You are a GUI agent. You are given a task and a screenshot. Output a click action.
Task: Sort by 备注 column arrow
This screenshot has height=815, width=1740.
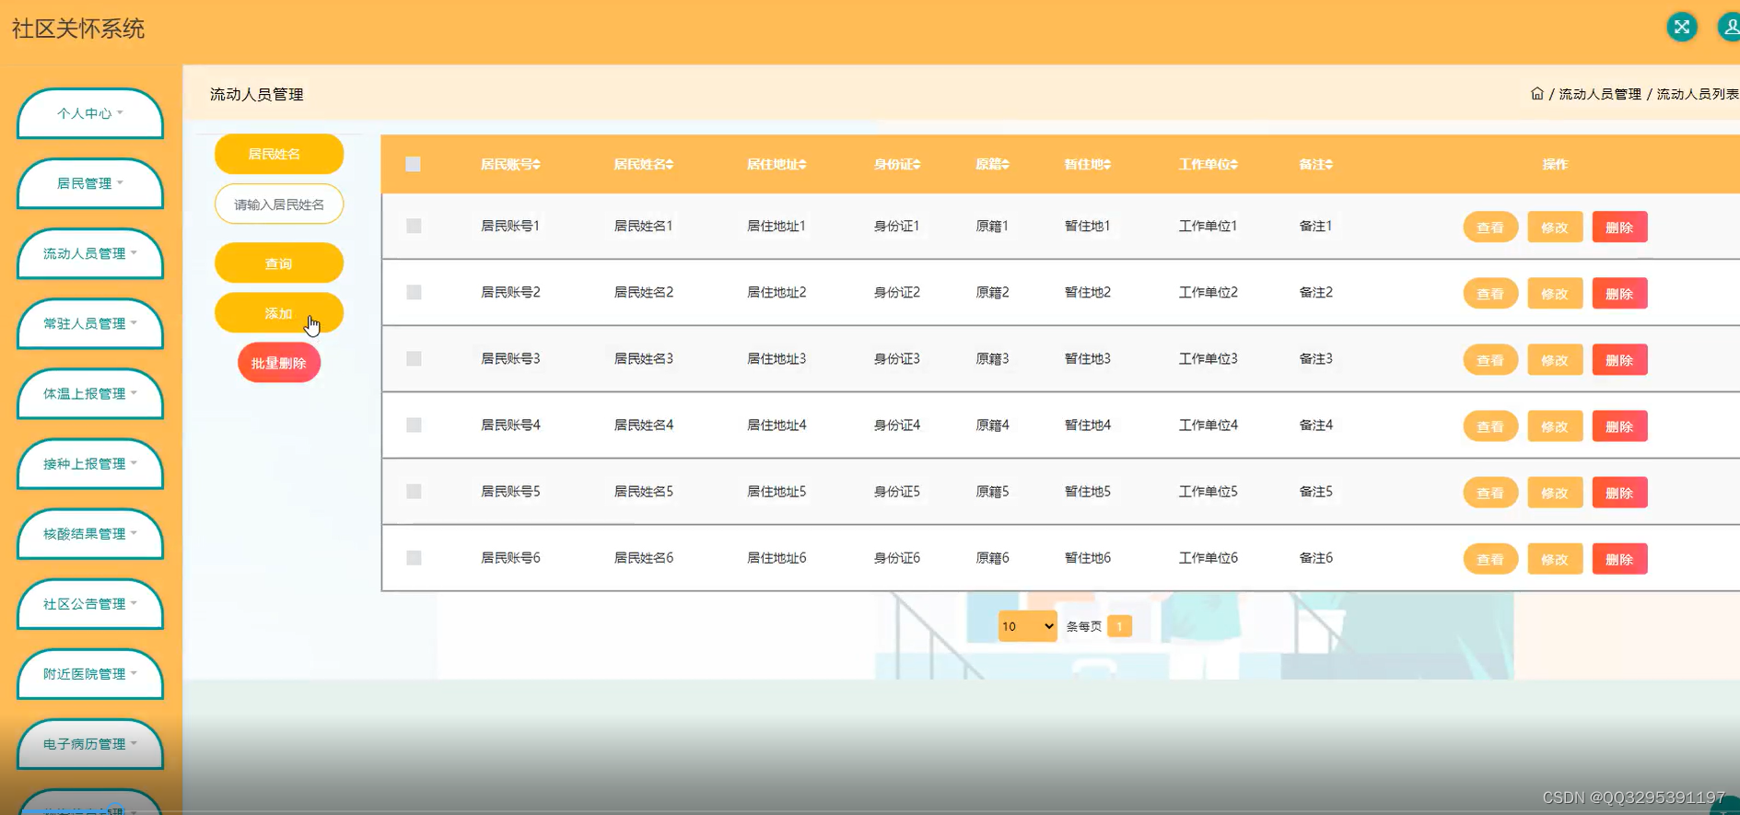point(1328,165)
